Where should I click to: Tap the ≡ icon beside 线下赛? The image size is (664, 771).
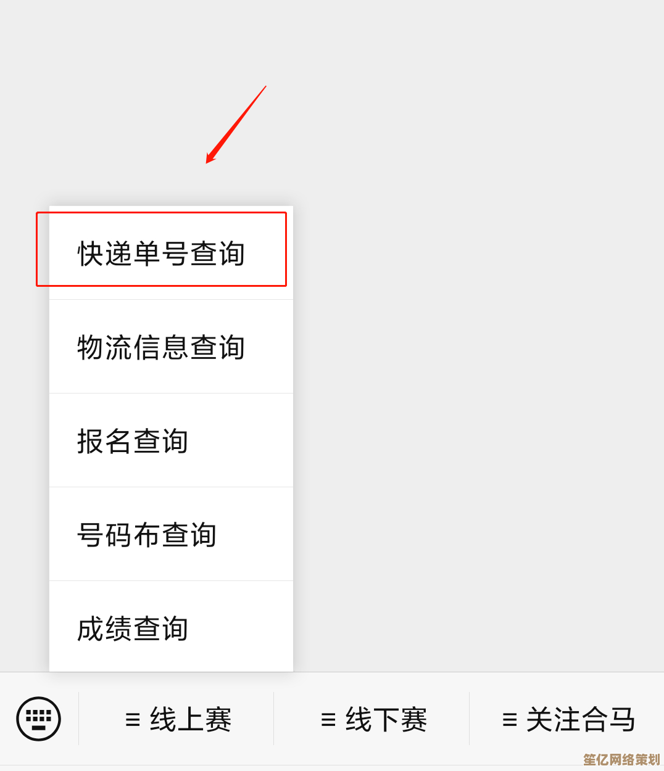(328, 720)
